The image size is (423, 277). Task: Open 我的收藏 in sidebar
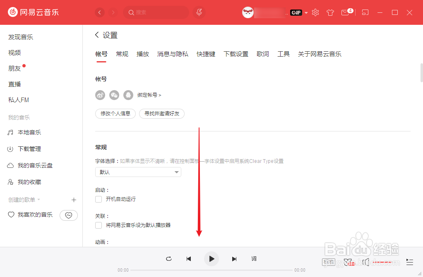click(x=29, y=182)
